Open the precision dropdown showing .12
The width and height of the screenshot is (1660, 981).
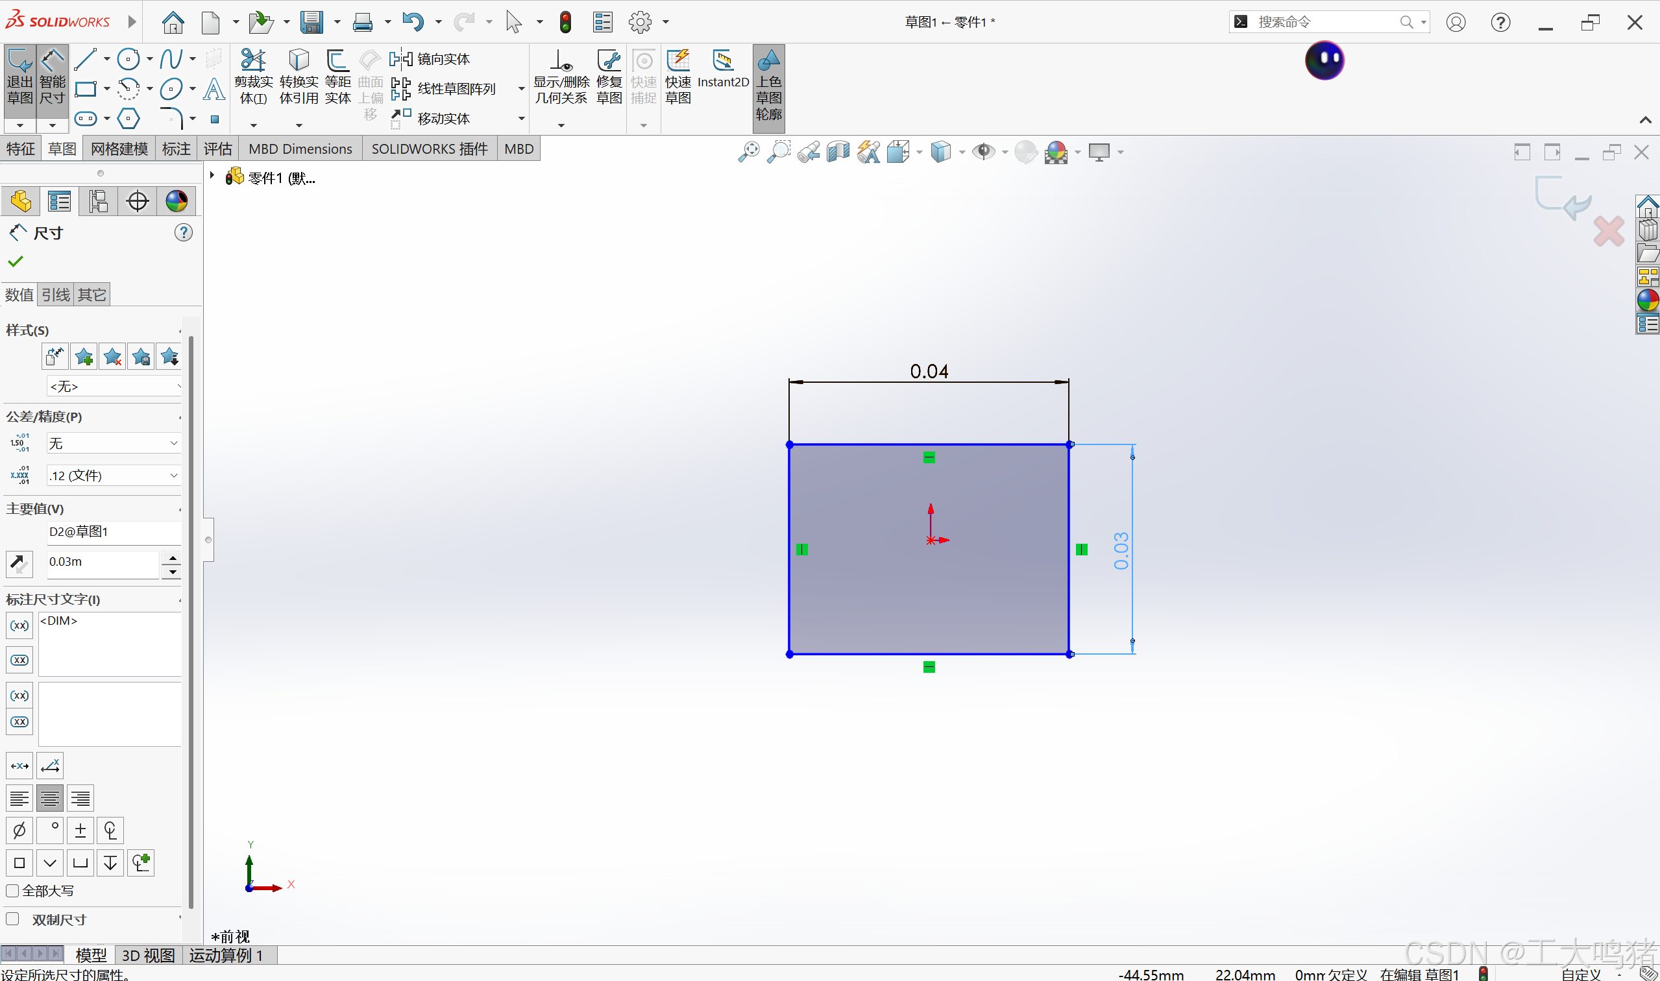(113, 476)
